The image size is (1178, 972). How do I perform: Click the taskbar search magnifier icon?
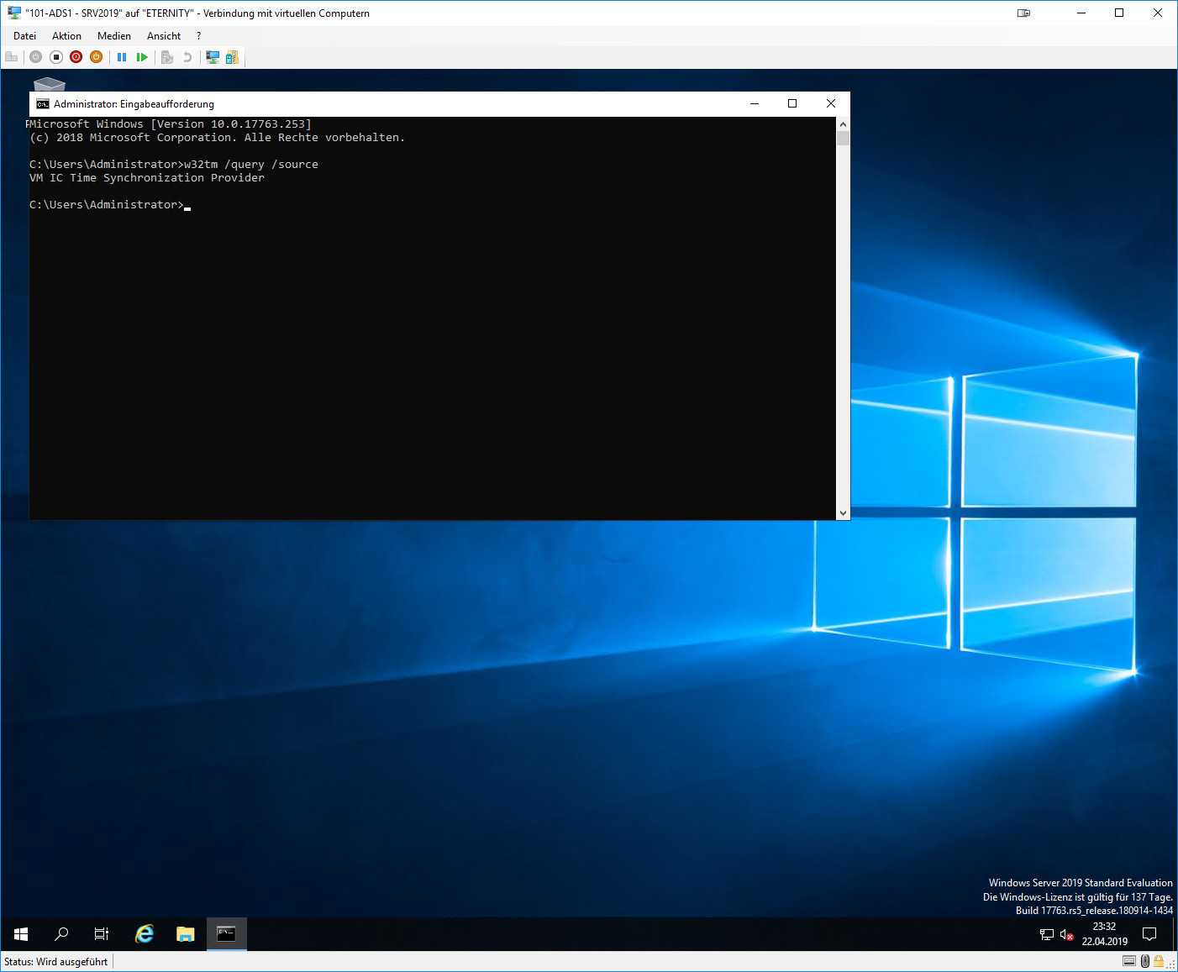(x=61, y=934)
